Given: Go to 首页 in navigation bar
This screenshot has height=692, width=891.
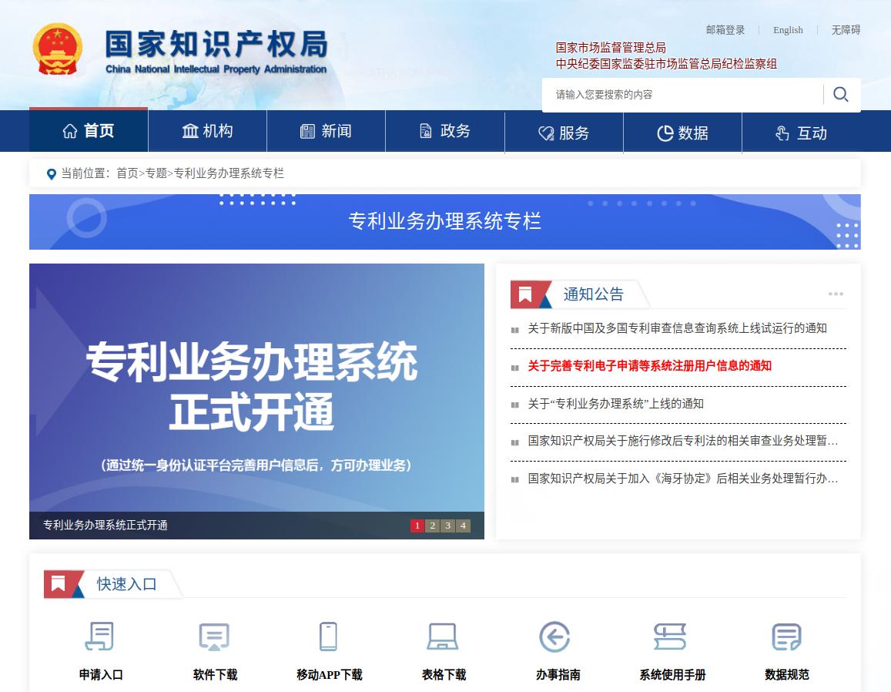Looking at the screenshot, I should tap(89, 131).
